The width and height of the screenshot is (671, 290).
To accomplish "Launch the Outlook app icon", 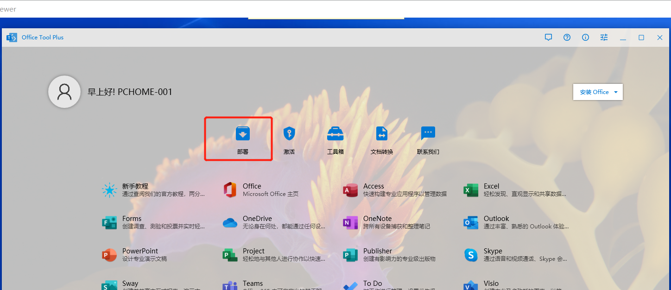I will pos(471,222).
